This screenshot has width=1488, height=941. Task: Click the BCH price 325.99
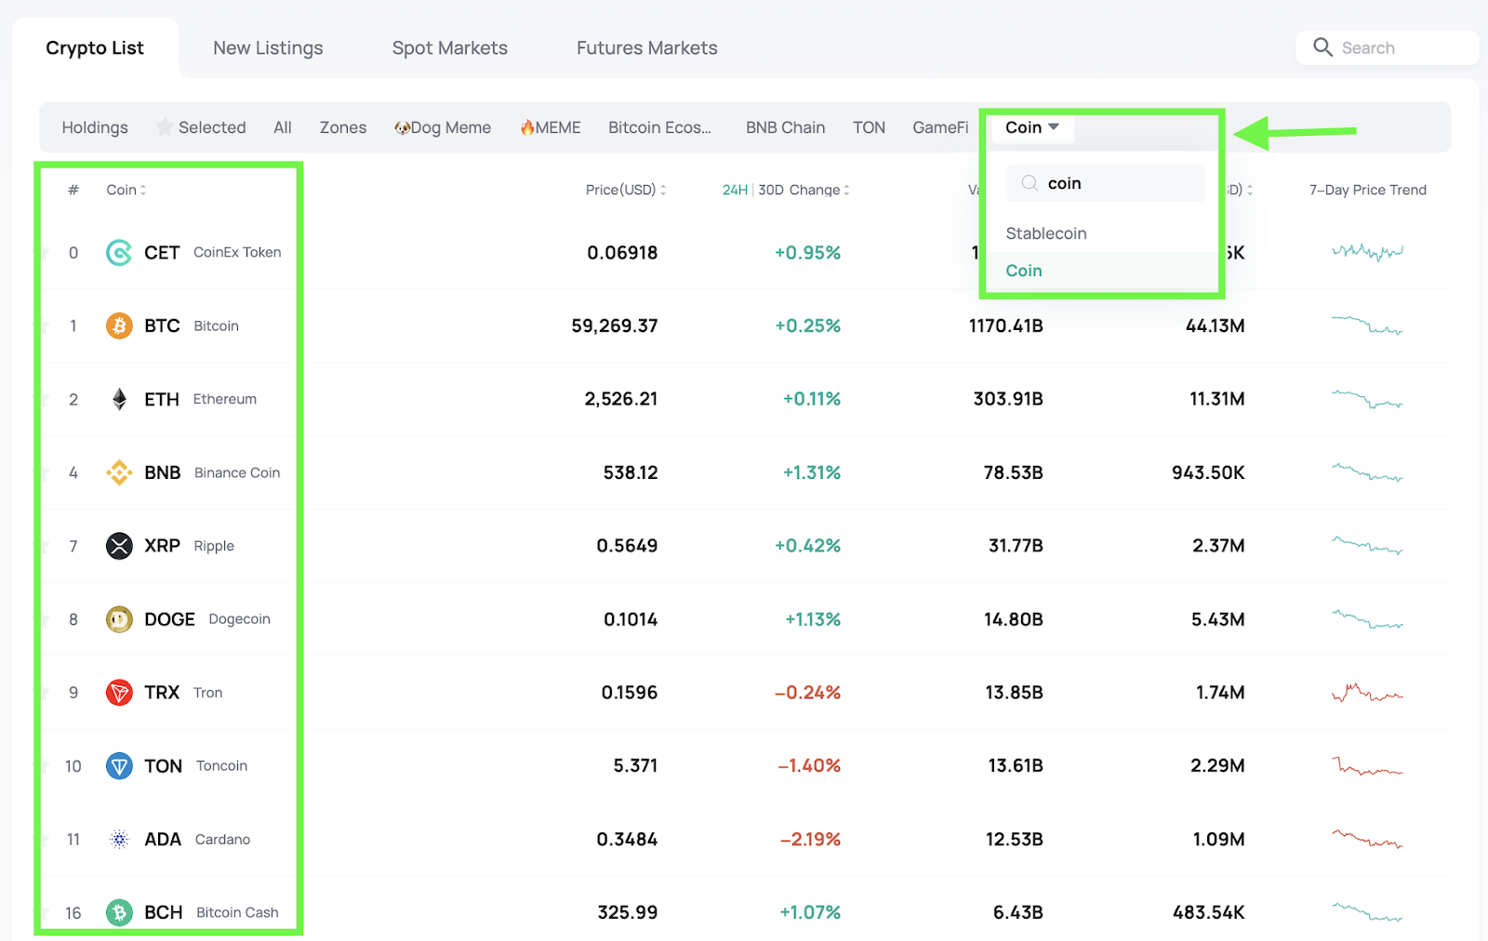coord(628,913)
